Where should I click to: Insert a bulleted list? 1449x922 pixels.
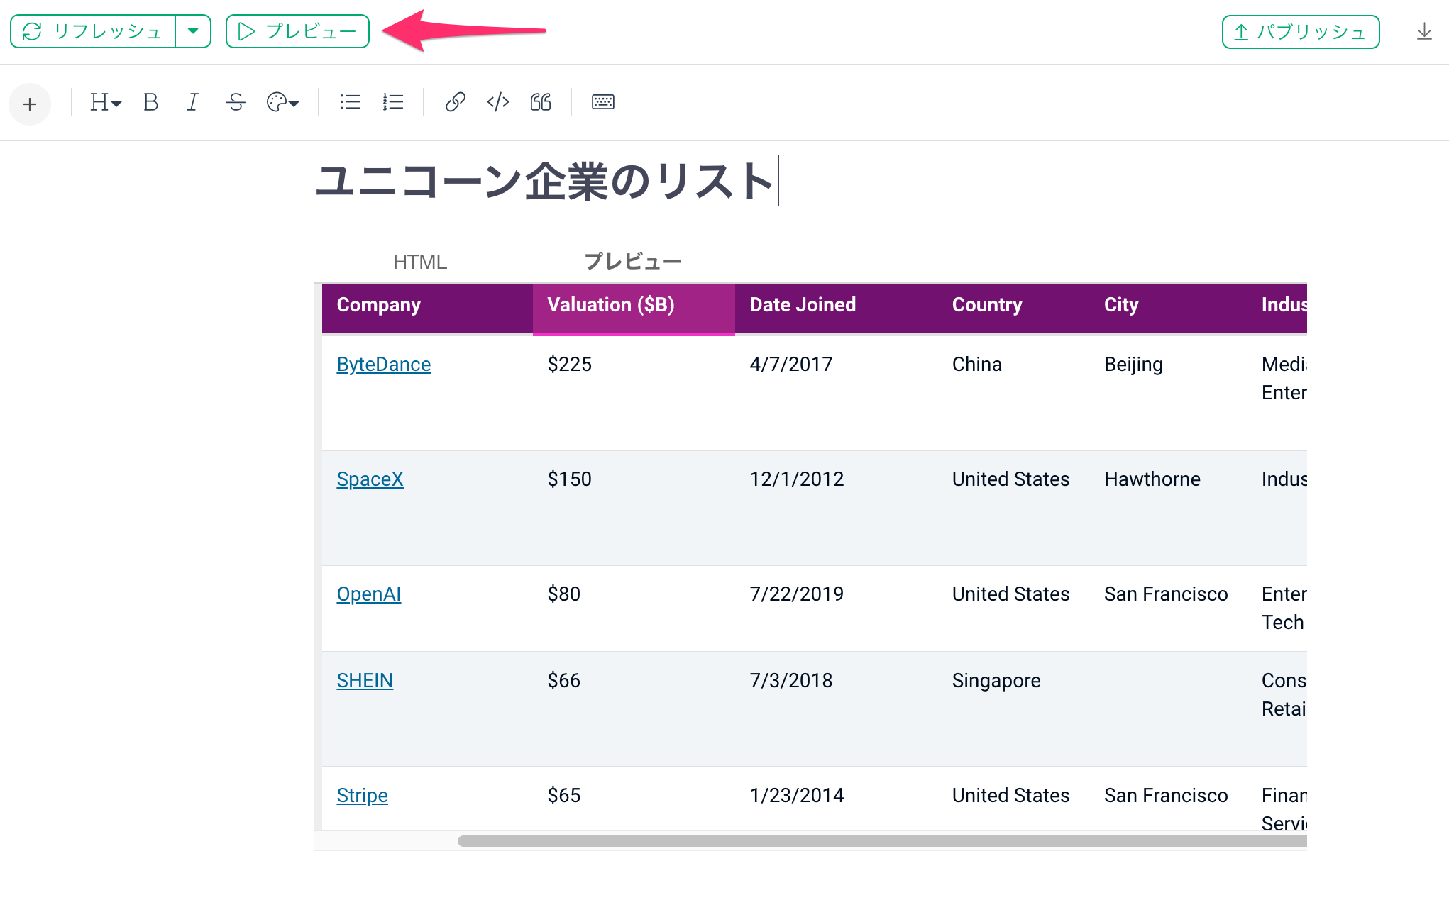(x=351, y=103)
